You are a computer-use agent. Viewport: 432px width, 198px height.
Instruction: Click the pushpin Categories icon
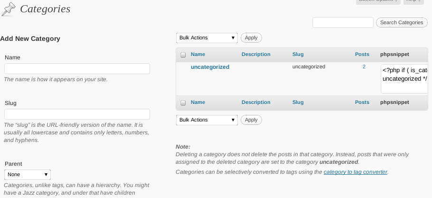point(9,9)
